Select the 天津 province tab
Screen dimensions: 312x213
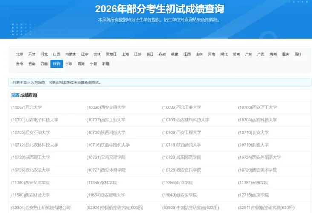(32, 54)
